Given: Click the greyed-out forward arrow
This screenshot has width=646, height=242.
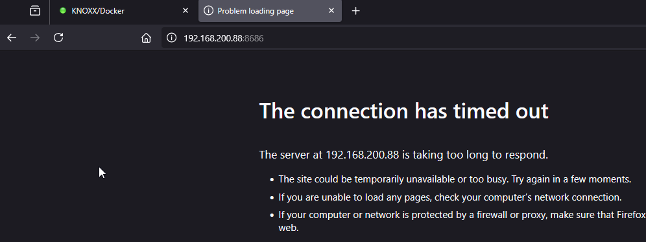Looking at the screenshot, I should [x=35, y=38].
